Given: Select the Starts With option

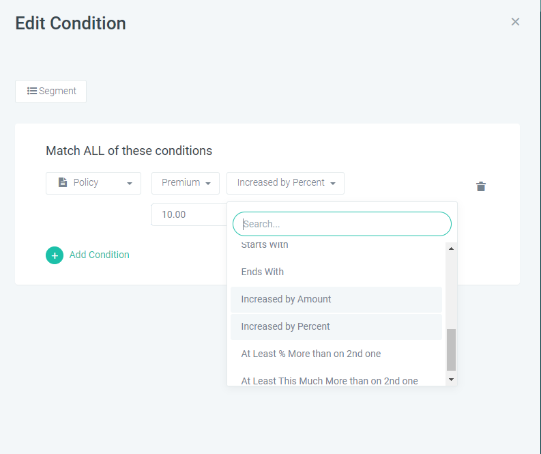Looking at the screenshot, I should (265, 245).
